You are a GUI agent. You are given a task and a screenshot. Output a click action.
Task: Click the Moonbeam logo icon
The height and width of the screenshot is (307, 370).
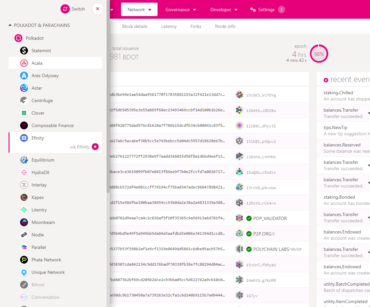pyautogui.click(x=24, y=222)
